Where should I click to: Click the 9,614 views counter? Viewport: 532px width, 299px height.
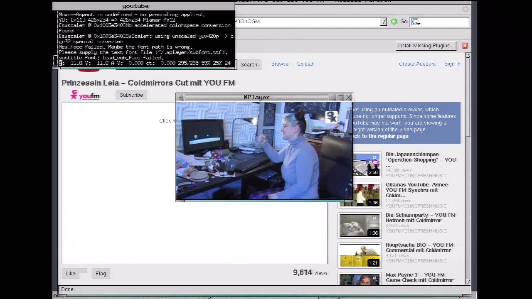310,273
